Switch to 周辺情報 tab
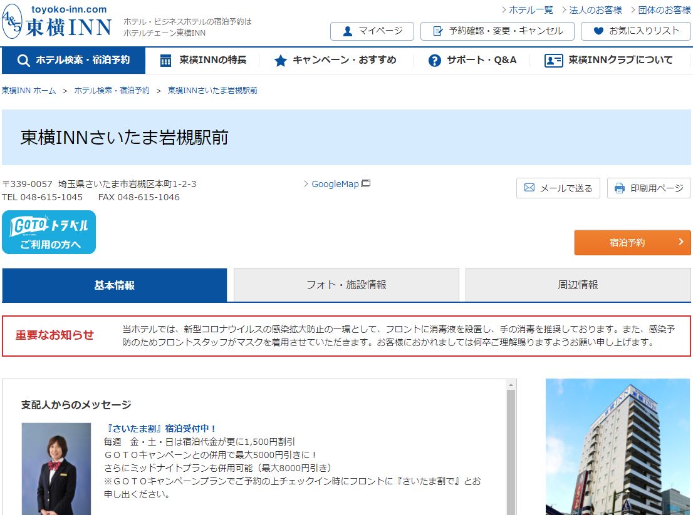Viewport: 693px width, 515px height. click(x=578, y=285)
